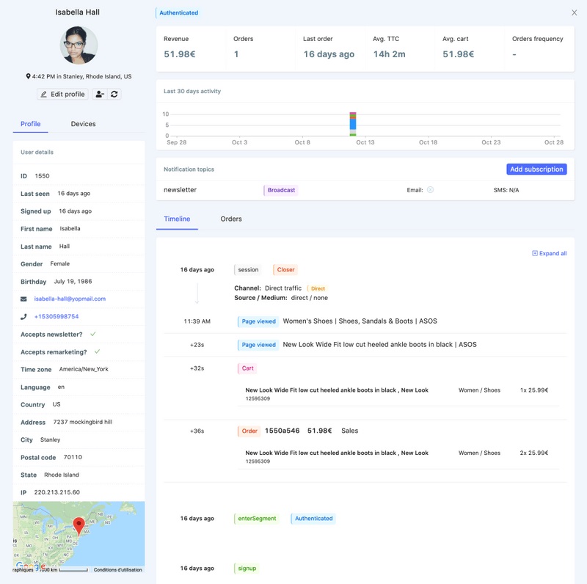Click the activity bar in the chart
587x584 pixels.
pyautogui.click(x=353, y=124)
